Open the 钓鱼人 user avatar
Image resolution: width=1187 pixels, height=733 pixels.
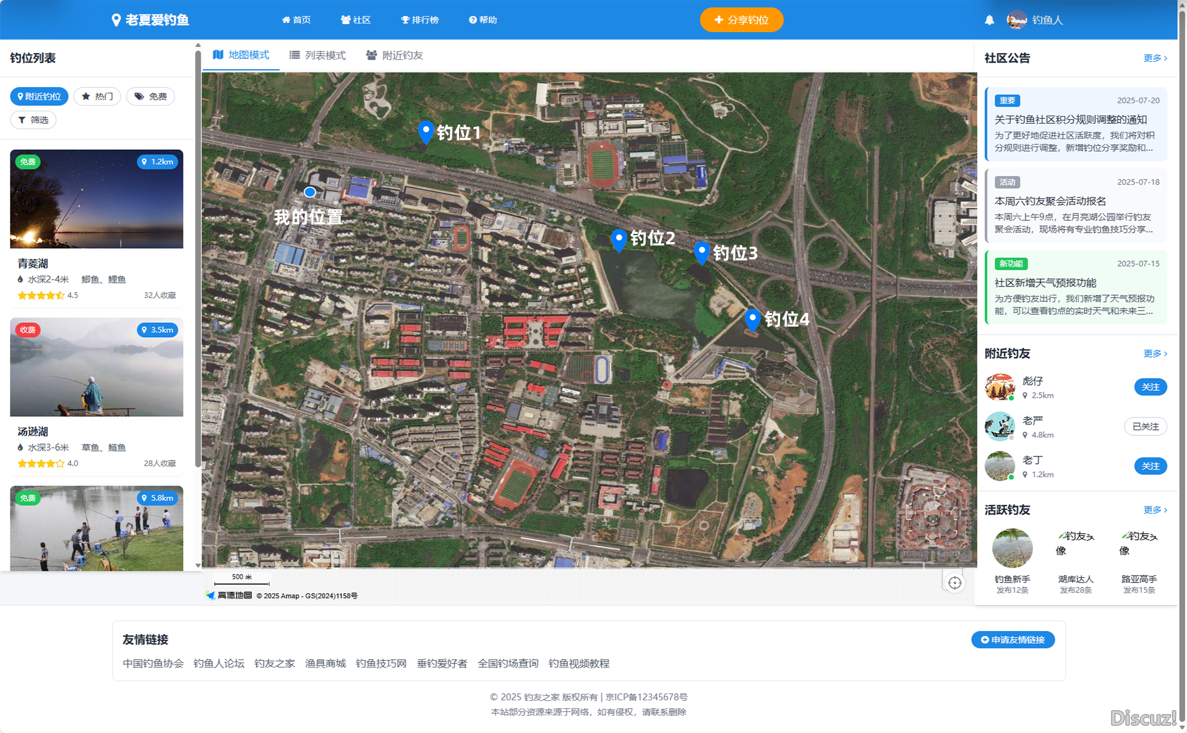(x=1016, y=20)
